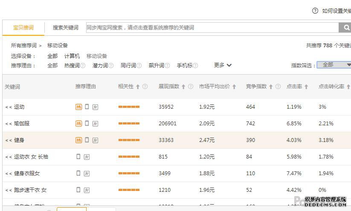
Task: Click the 热 hot tag on 运动 row
Action: click(x=78, y=107)
